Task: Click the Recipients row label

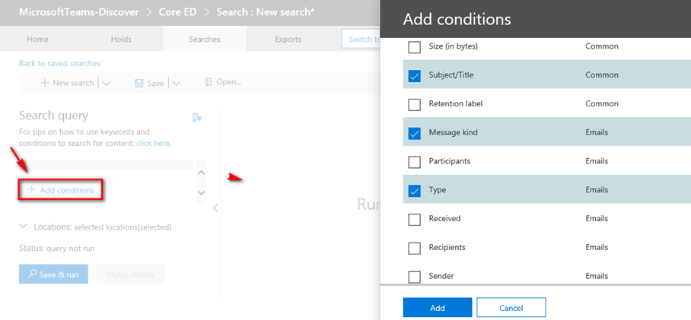Action: pos(447,247)
